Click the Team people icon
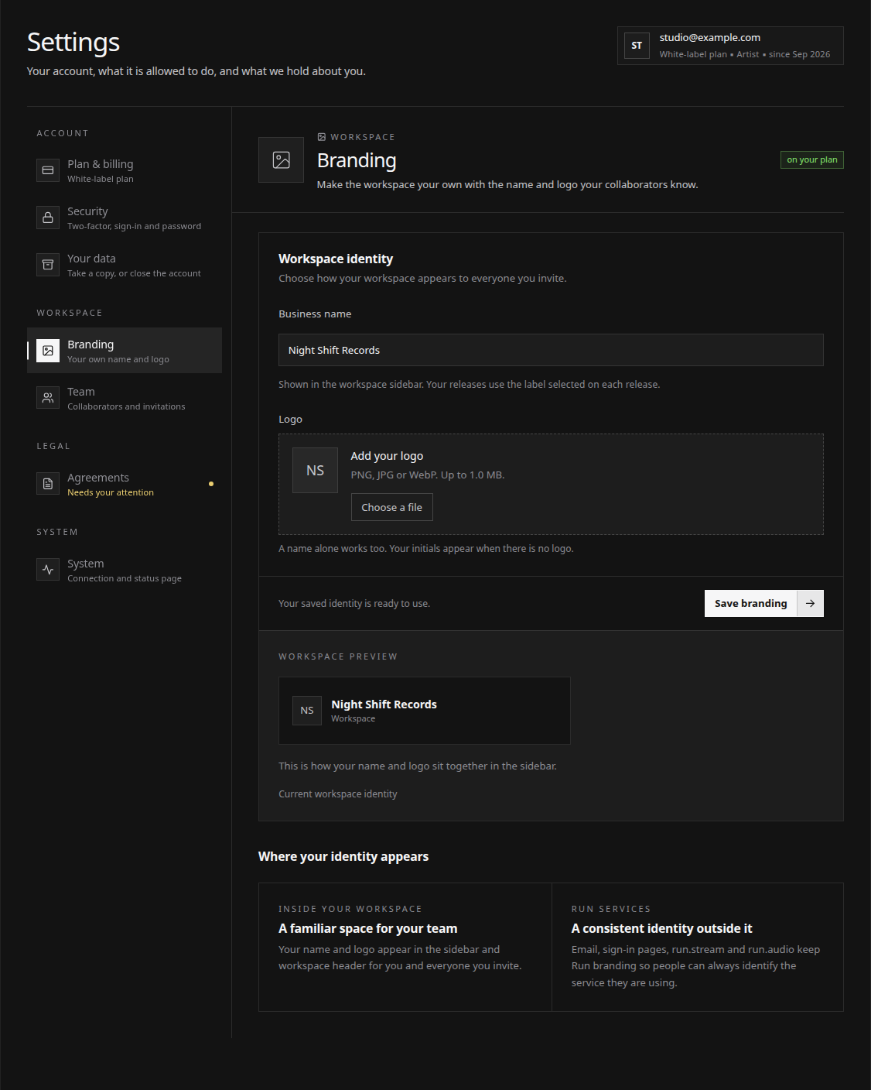The height and width of the screenshot is (1090, 871). 48,398
